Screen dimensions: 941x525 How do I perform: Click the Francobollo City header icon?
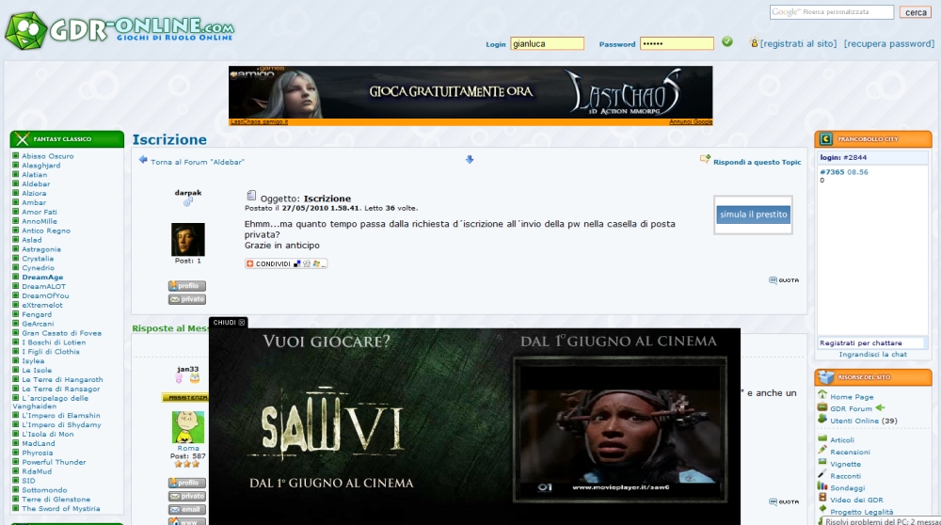click(x=826, y=139)
